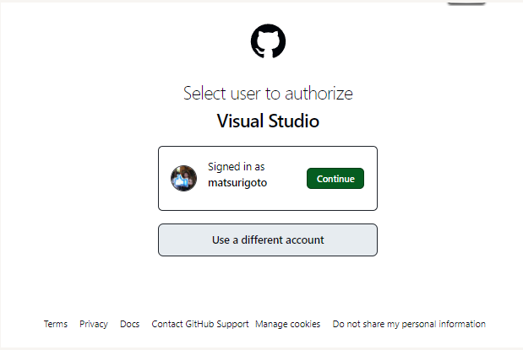The height and width of the screenshot is (350, 523).
Task: Click the matsurigoto profile avatar
Action: pos(183,178)
